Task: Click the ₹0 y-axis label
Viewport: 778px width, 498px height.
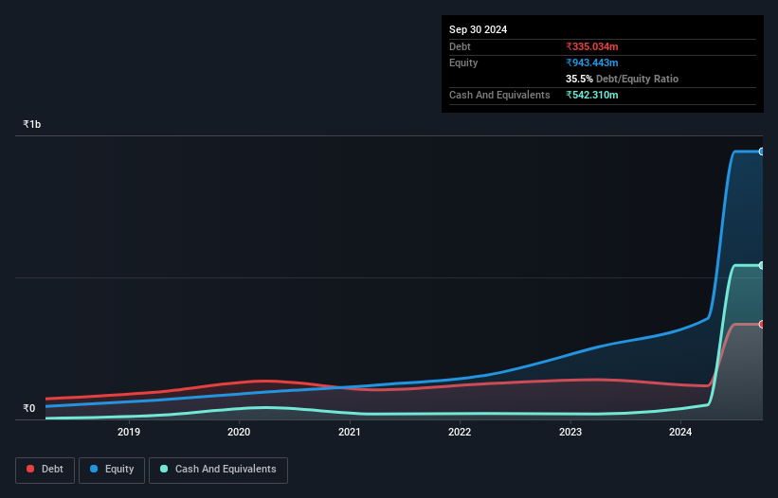Action: click(x=29, y=408)
